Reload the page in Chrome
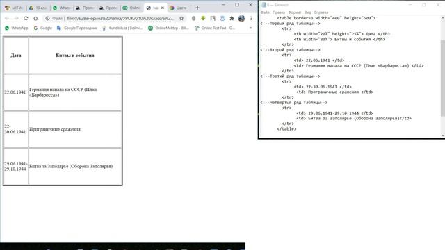This screenshot has width=445, height=250. tap(26, 19)
